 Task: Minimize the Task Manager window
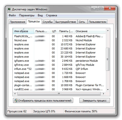click(94, 8)
